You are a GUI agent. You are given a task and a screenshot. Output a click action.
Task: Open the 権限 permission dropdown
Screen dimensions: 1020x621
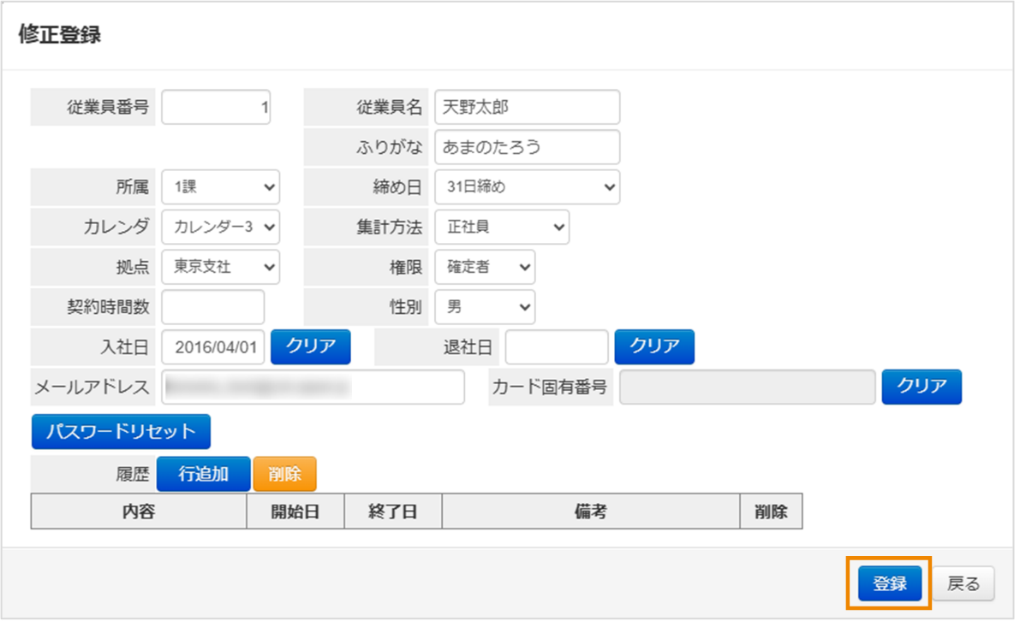coord(485,267)
